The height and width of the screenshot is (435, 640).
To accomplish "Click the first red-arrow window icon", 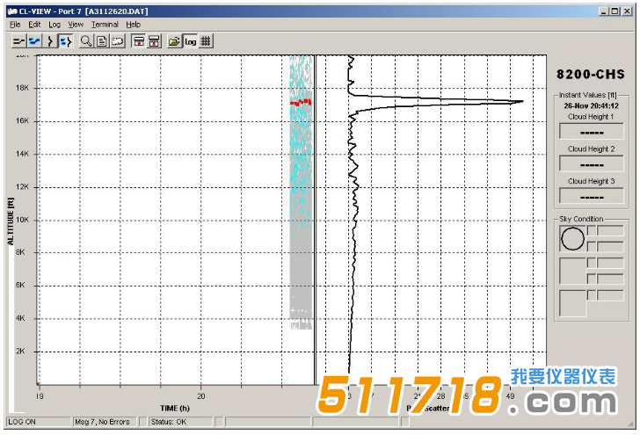I will click(139, 41).
